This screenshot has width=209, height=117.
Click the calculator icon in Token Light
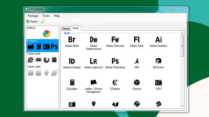pyautogui.click(x=38, y=73)
